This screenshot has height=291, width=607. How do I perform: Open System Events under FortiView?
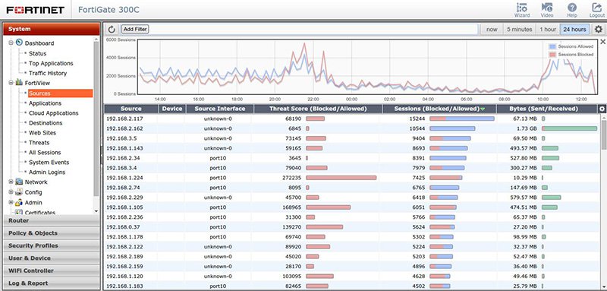pos(49,162)
